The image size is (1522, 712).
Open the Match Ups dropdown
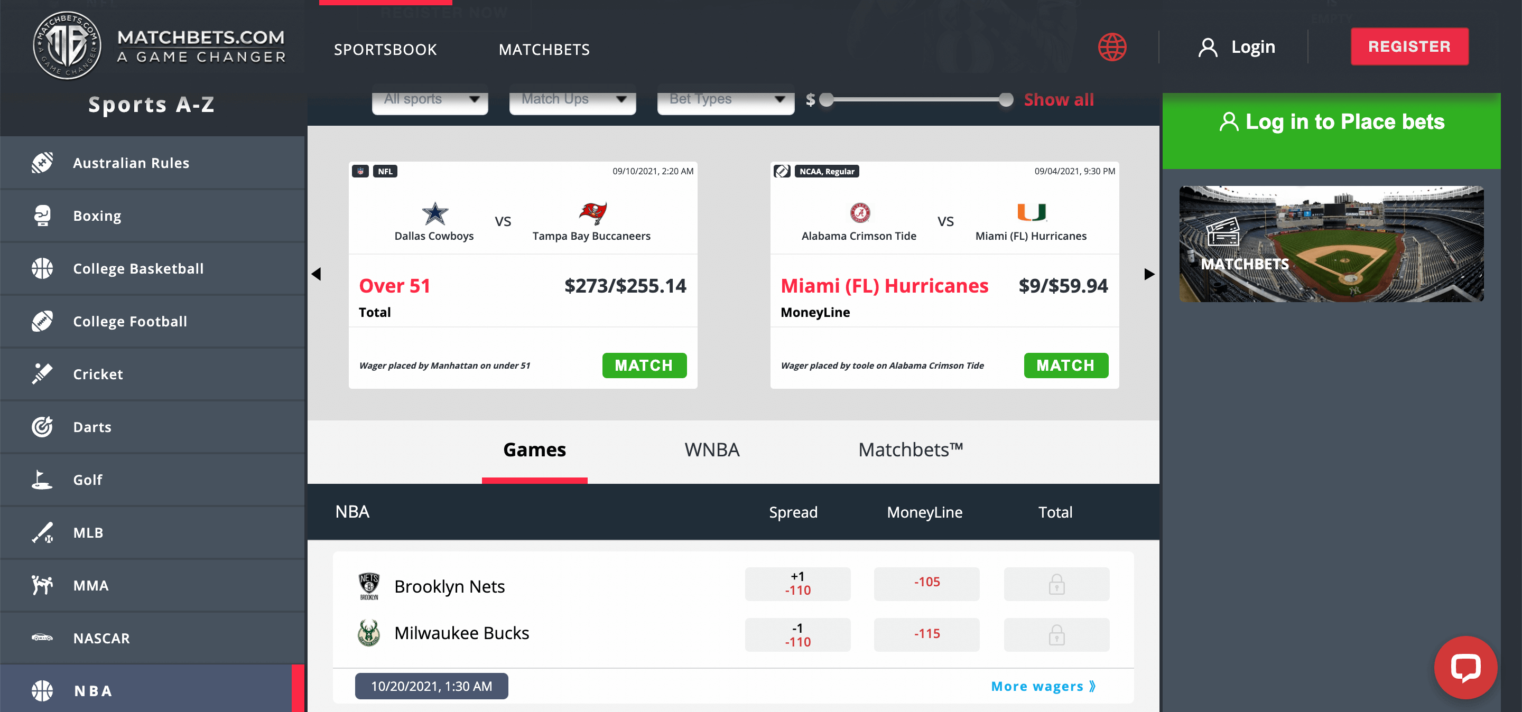pyautogui.click(x=571, y=99)
